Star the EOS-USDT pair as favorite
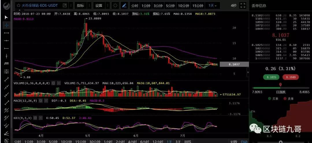 click(18, 5)
